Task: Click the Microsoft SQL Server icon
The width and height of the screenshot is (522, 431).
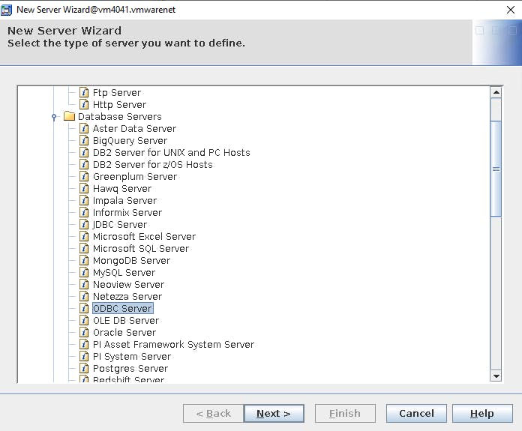Action: point(85,249)
